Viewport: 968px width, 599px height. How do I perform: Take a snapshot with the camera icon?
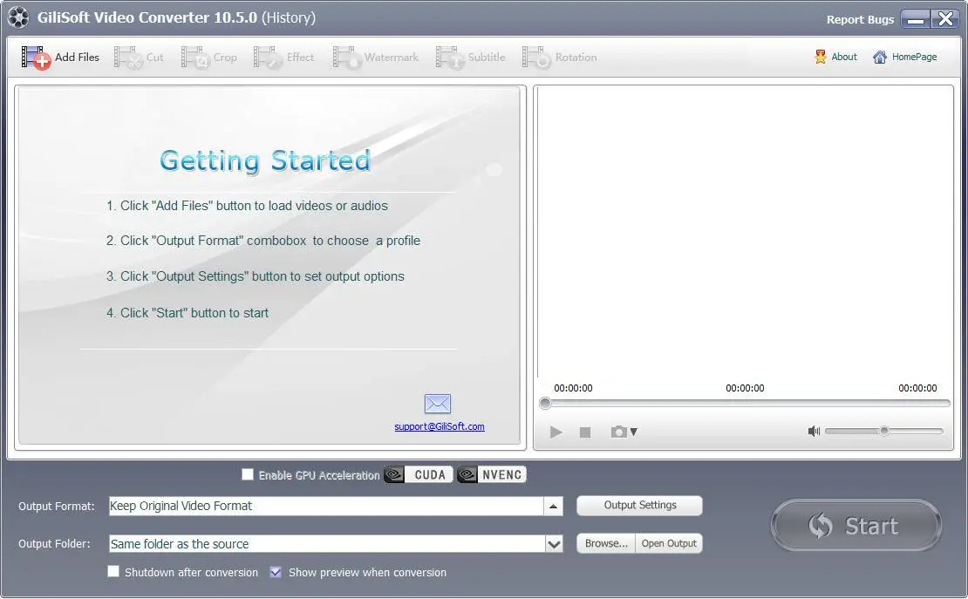(x=618, y=432)
